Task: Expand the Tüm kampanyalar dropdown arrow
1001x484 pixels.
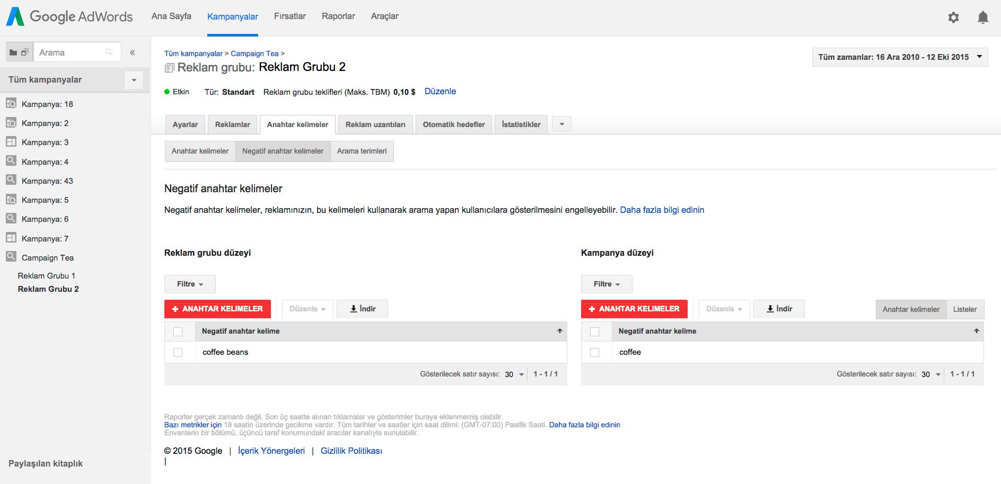Action: tap(134, 80)
